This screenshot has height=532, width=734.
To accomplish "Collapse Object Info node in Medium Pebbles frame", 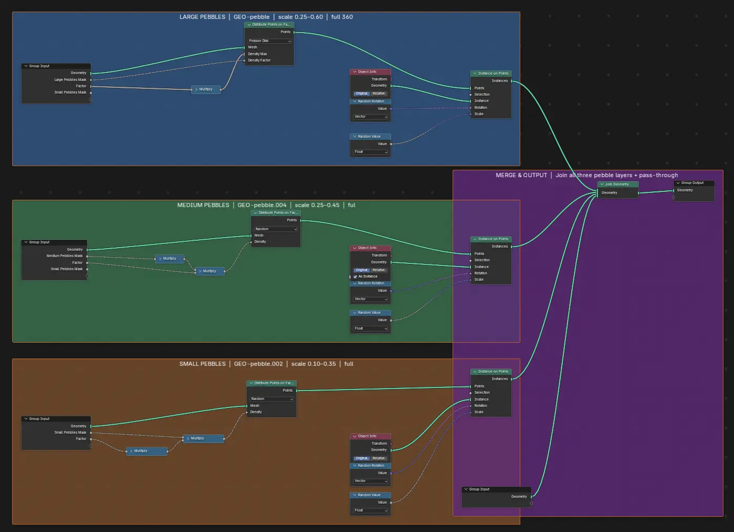I will (354, 248).
